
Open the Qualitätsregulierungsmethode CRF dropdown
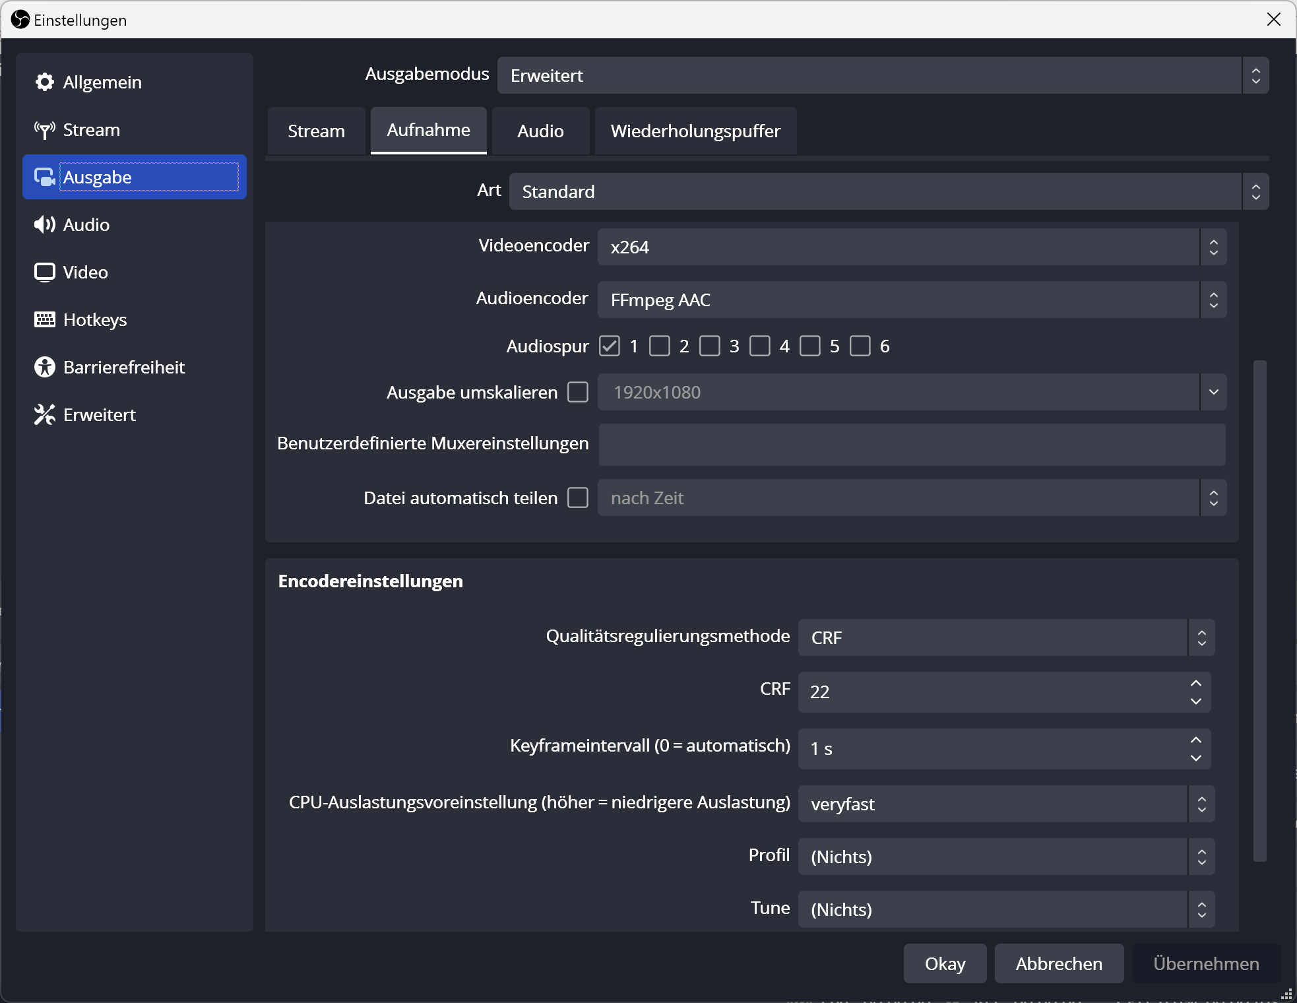1005,637
